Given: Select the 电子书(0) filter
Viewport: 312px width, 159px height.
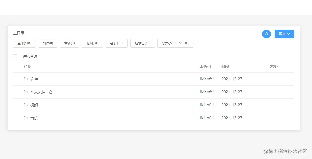Looking at the screenshot, I should coord(116,43).
